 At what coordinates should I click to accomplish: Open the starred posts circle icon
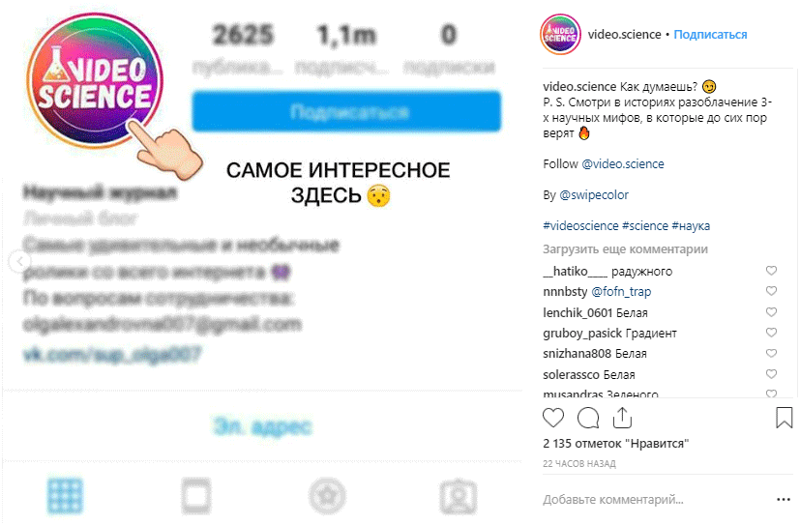[x=327, y=496]
